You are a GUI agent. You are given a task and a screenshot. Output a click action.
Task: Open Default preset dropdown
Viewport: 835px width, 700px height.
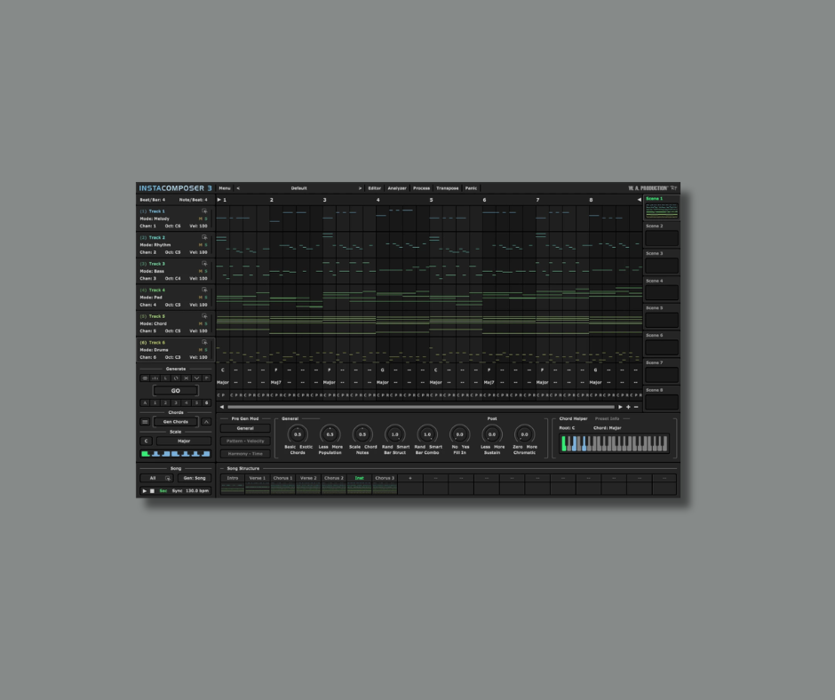pyautogui.click(x=298, y=188)
